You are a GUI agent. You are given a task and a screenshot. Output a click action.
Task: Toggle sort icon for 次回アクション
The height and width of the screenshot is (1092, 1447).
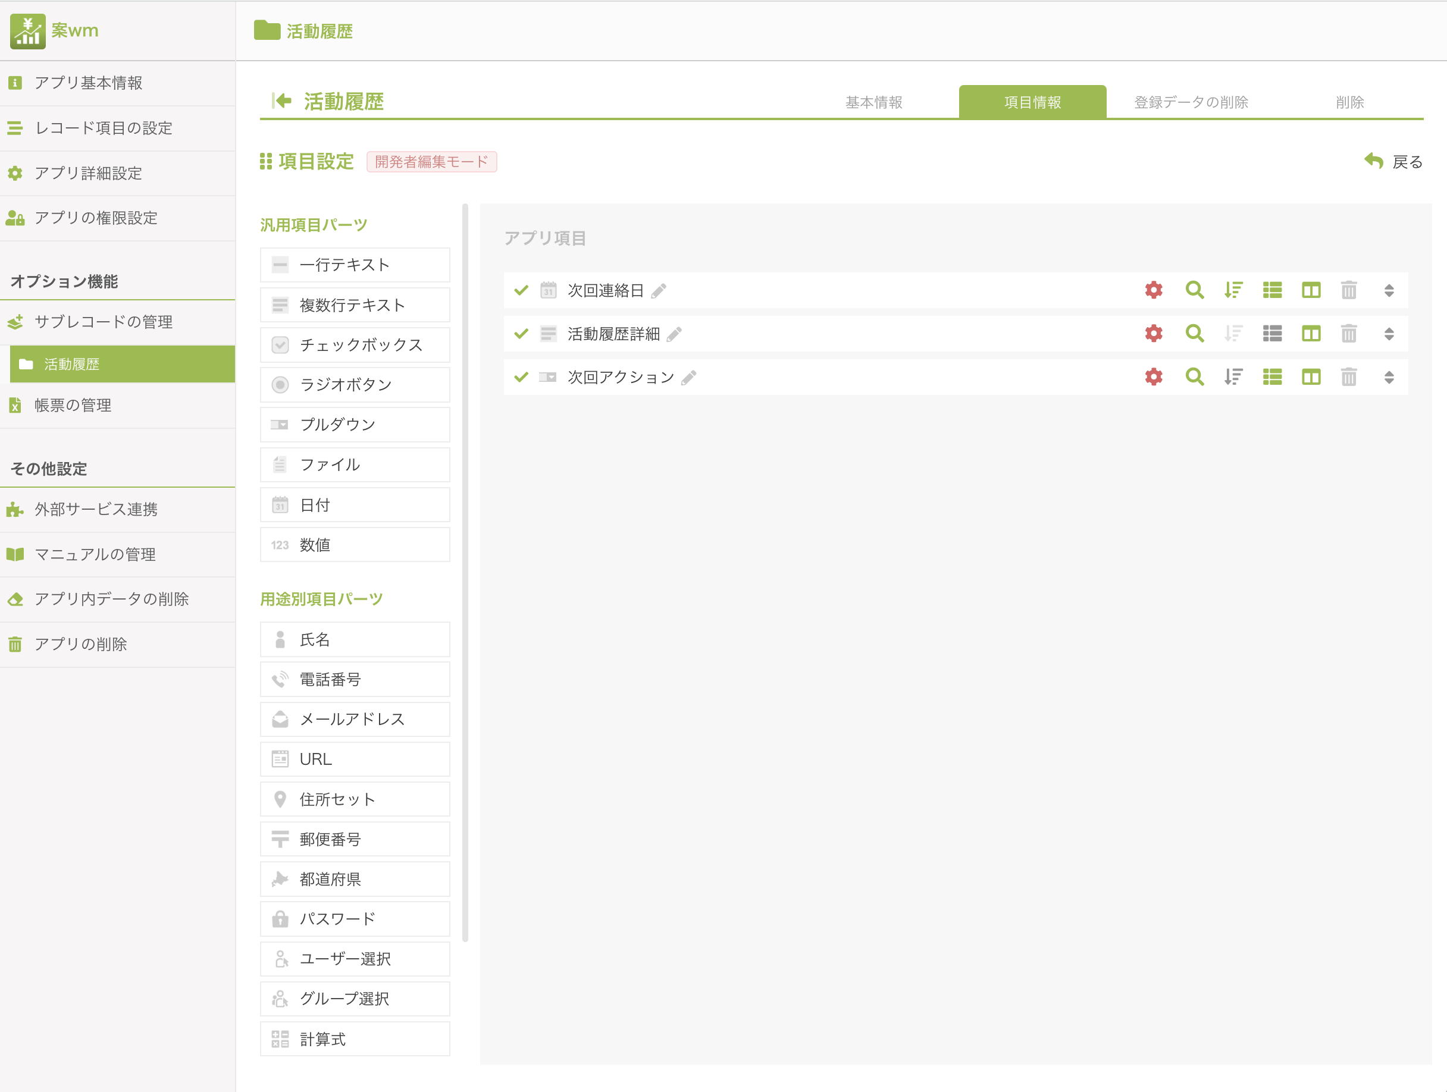[x=1233, y=376]
